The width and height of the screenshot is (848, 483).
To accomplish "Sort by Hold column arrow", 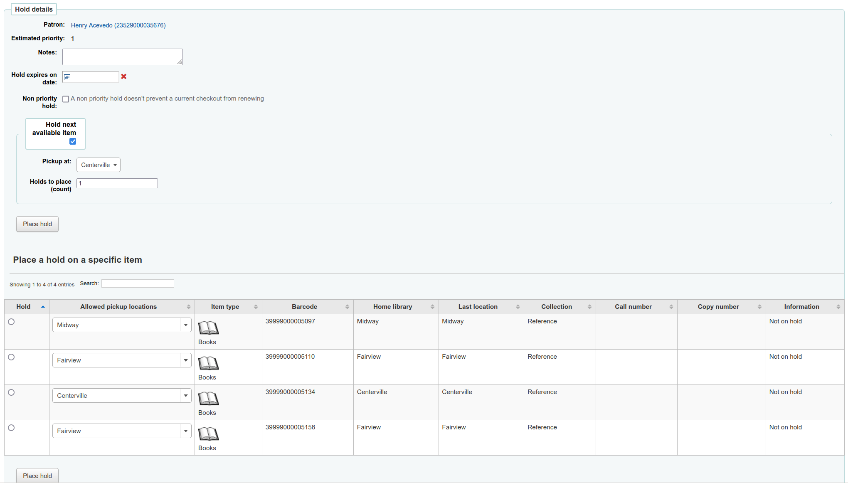I will pyautogui.click(x=43, y=307).
